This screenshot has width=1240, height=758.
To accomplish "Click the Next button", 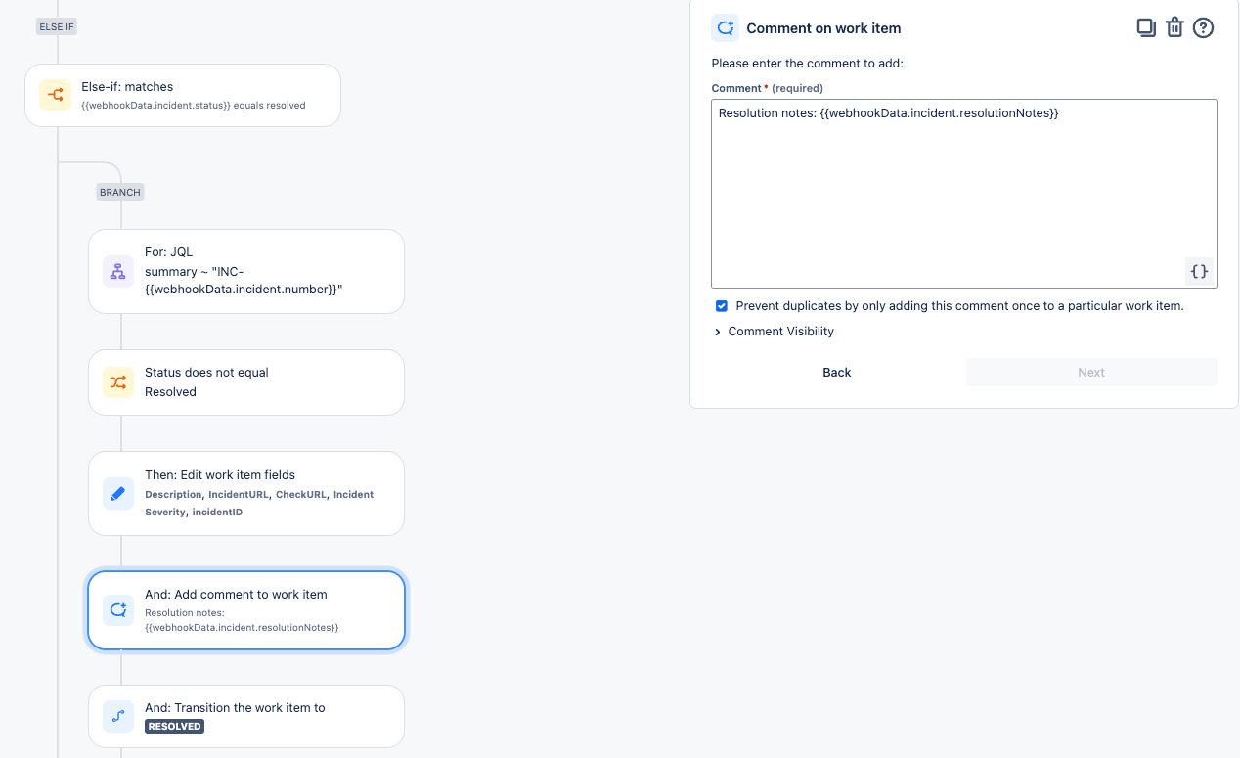I will tap(1091, 373).
